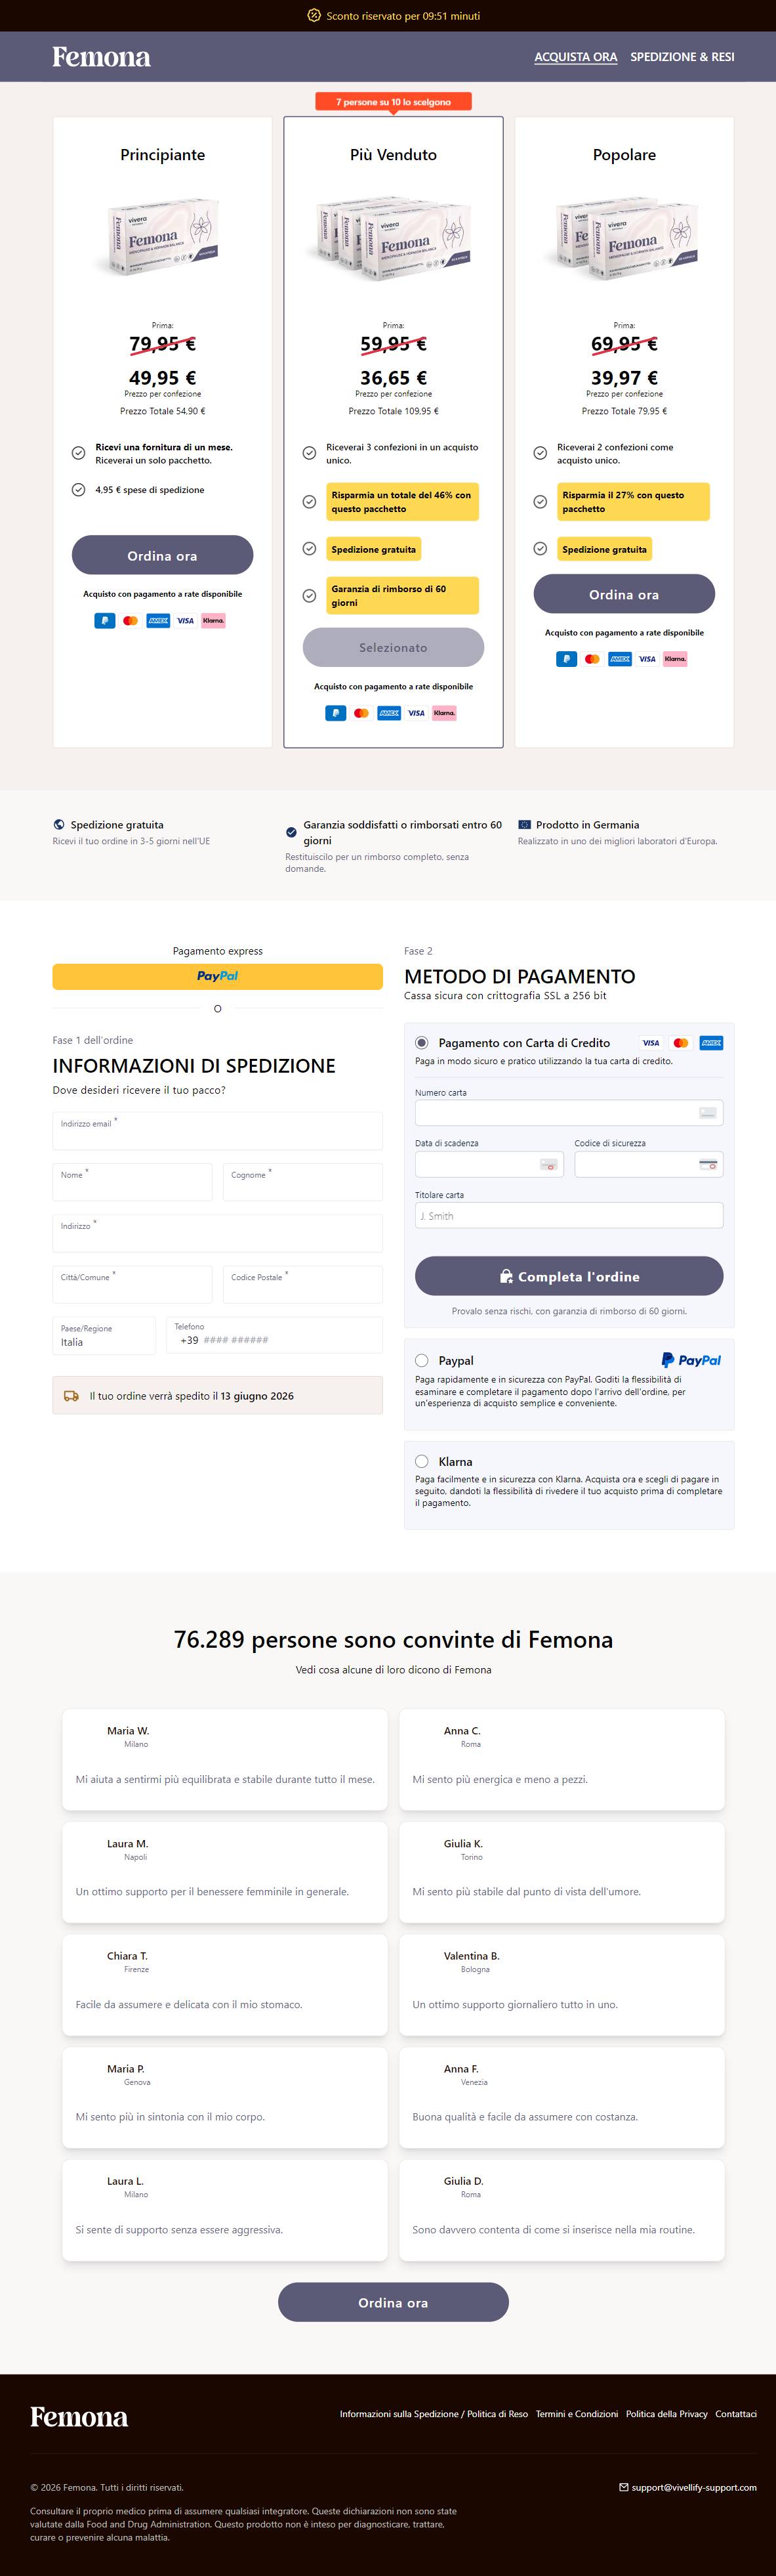Image resolution: width=776 pixels, height=2576 pixels.
Task: Open SPEDIZIONE & RESI navigation item
Action: tap(682, 57)
